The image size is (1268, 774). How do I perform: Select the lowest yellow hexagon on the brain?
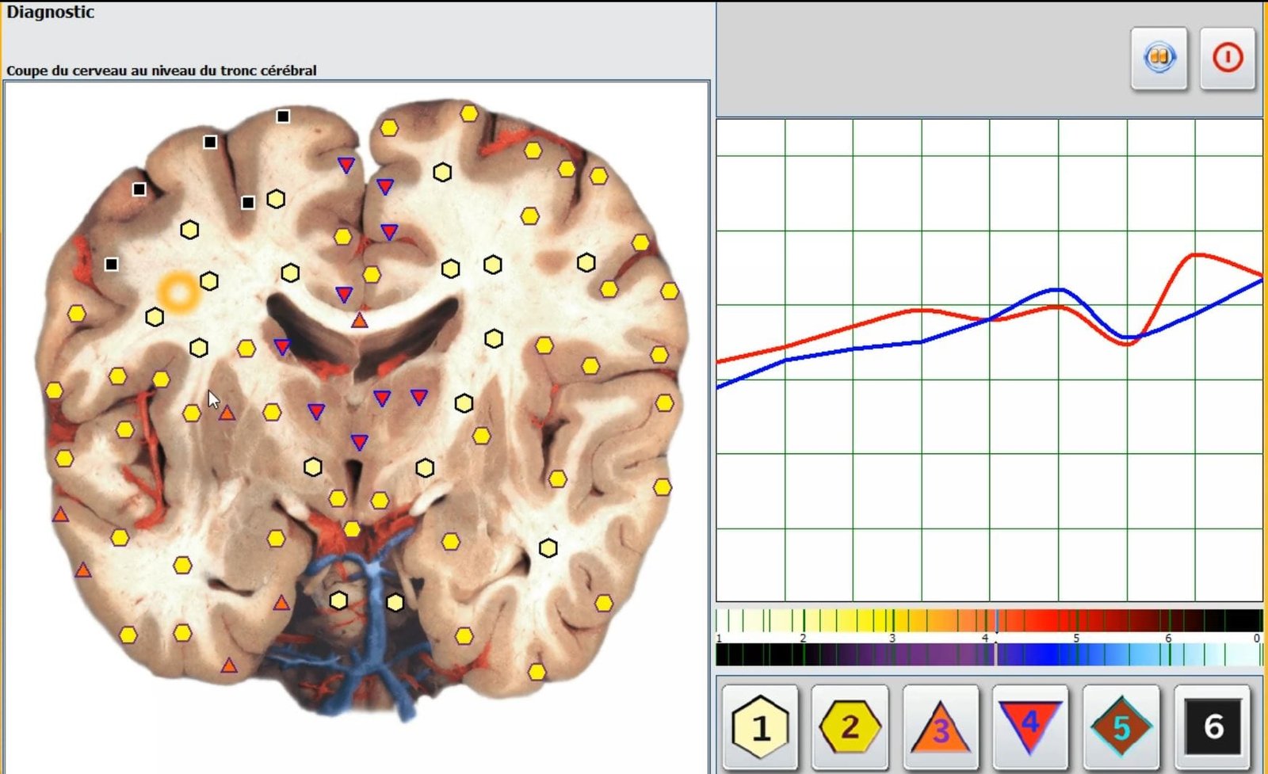point(537,672)
